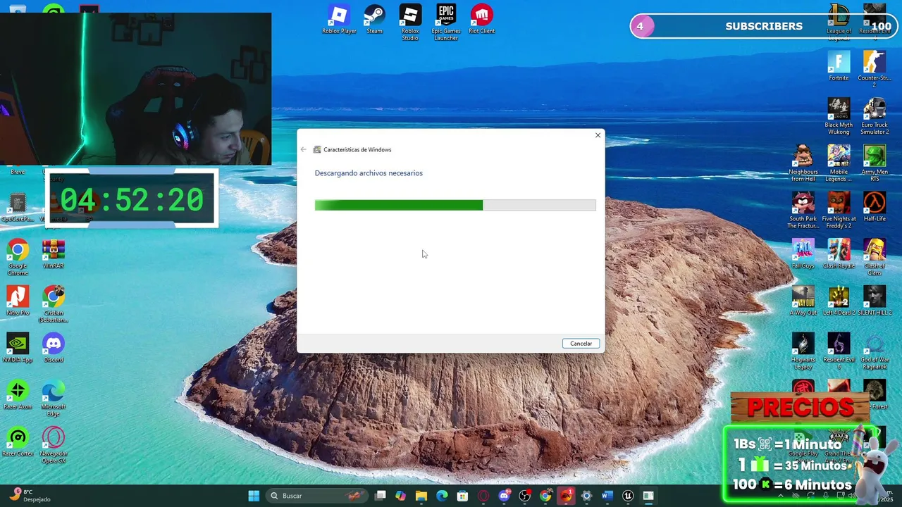The height and width of the screenshot is (507, 902).
Task: Select Neighbours from Hell desktop icon
Action: click(803, 164)
